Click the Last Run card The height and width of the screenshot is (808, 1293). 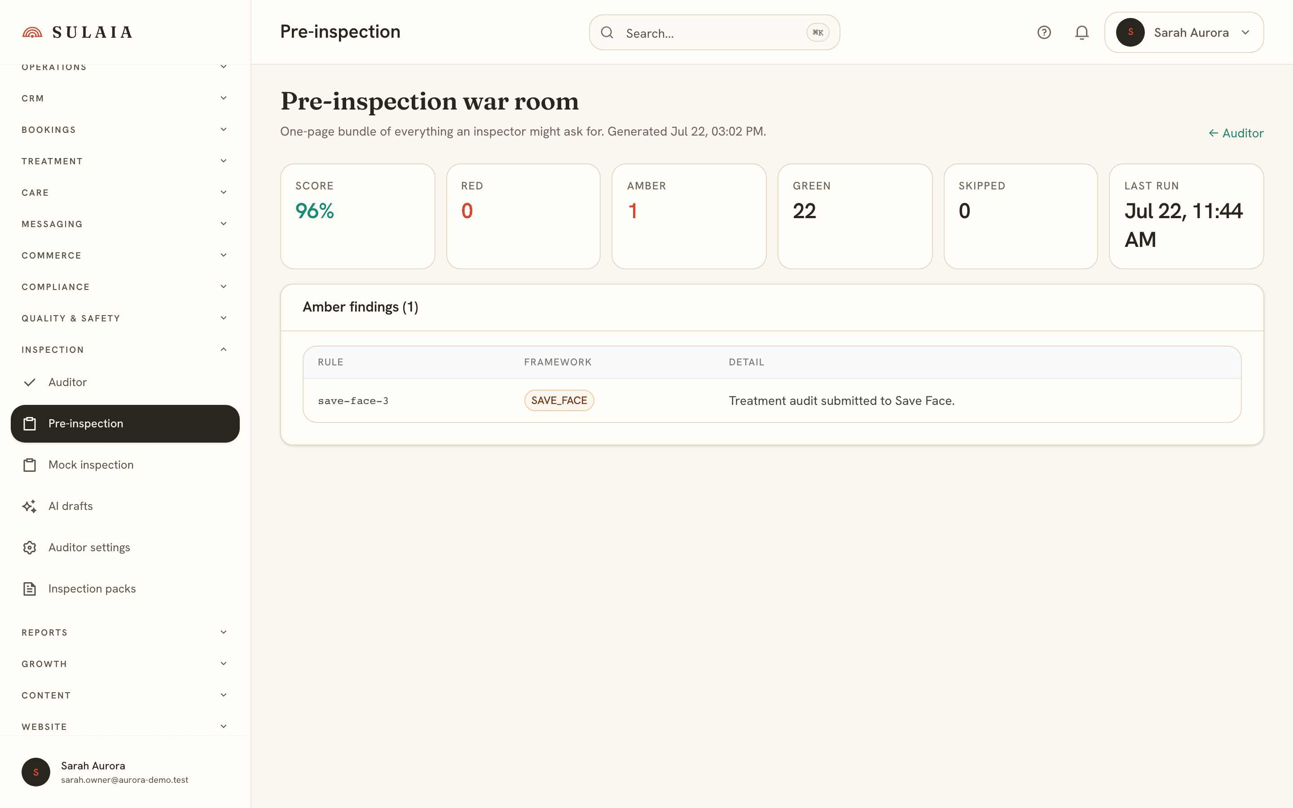coord(1186,216)
